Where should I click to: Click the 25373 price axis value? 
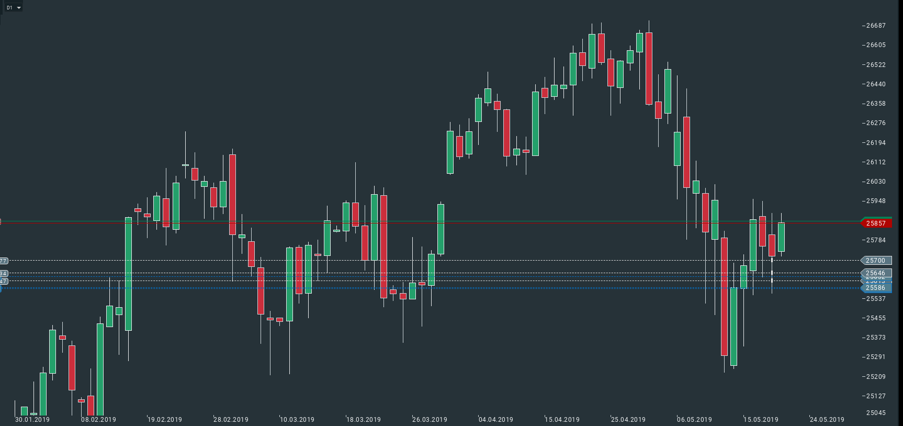pyautogui.click(x=876, y=338)
